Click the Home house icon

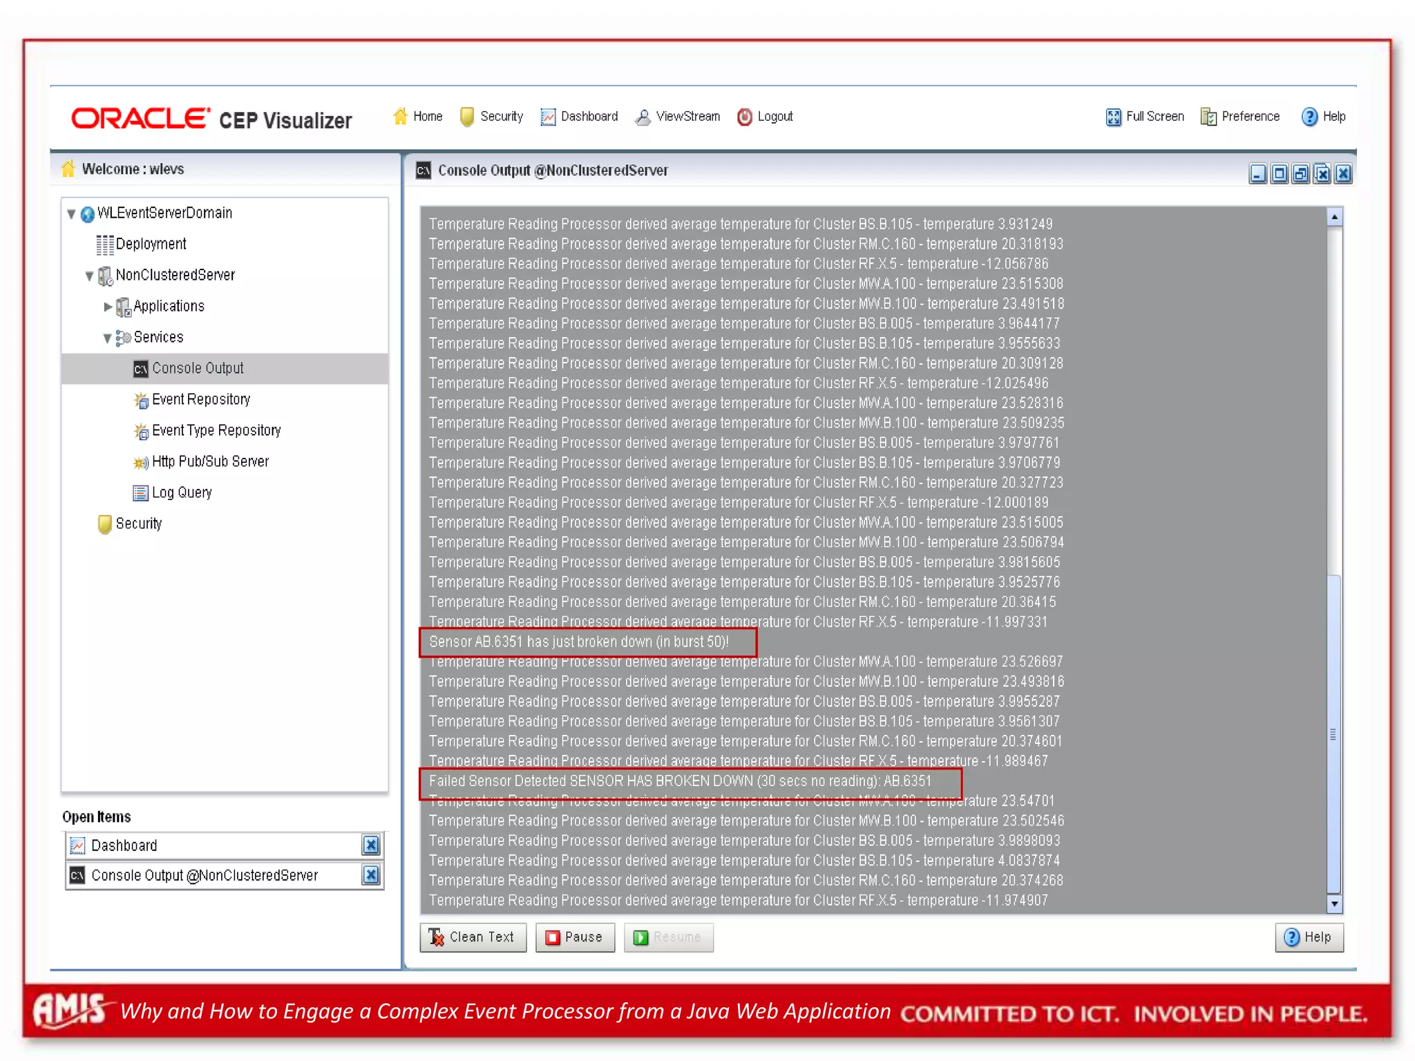400,116
